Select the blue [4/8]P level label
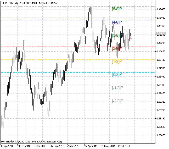The height and width of the screenshot is (149, 169). click(x=117, y=22)
